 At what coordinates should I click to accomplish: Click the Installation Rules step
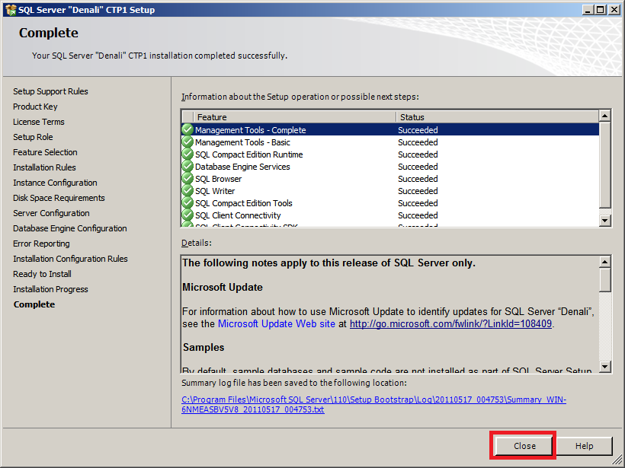tap(44, 167)
